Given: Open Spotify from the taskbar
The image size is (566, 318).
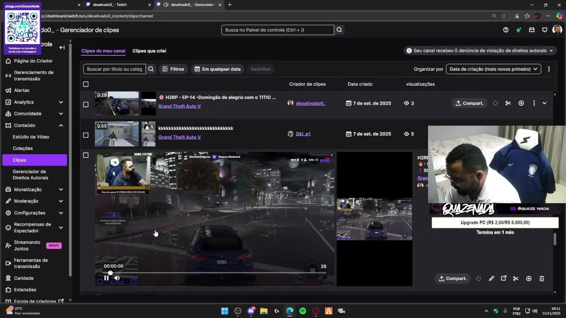Looking at the screenshot, I should coord(302,311).
